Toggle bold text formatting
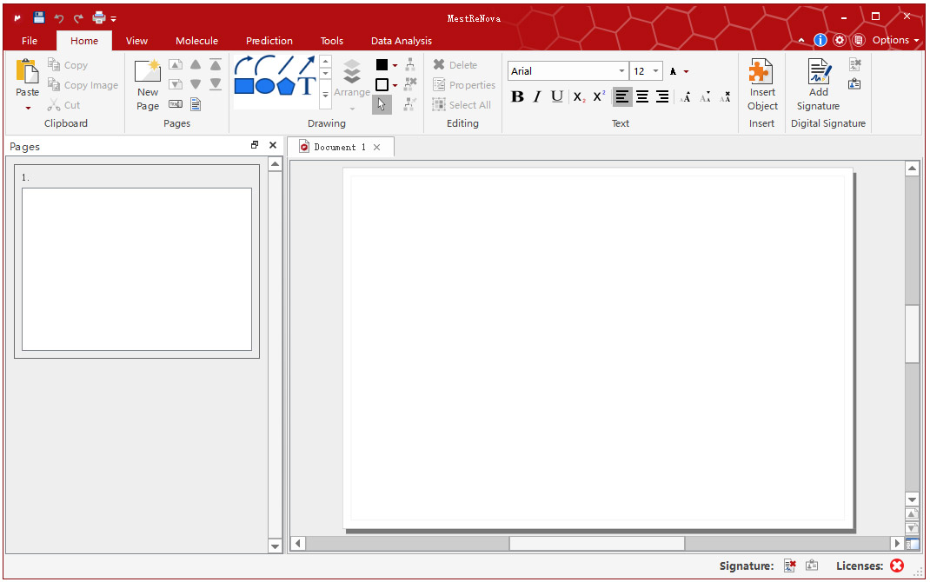The width and height of the screenshot is (930, 582). point(517,96)
